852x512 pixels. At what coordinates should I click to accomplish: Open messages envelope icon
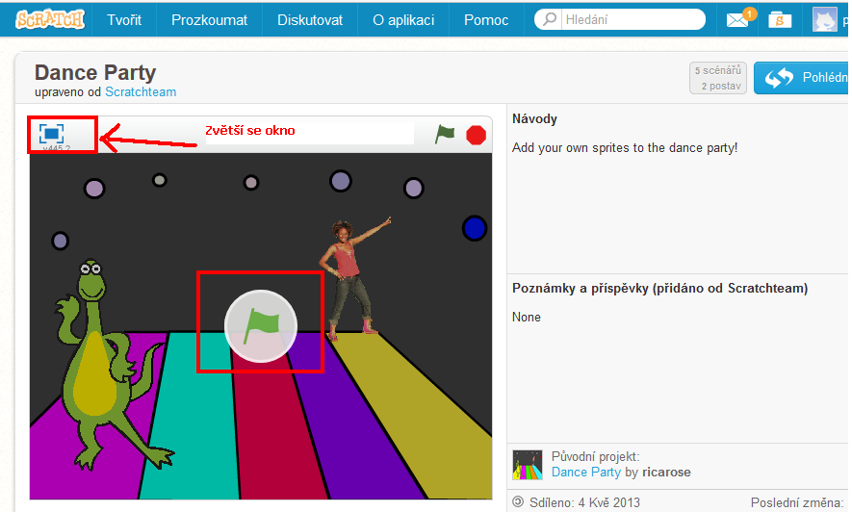tap(737, 20)
